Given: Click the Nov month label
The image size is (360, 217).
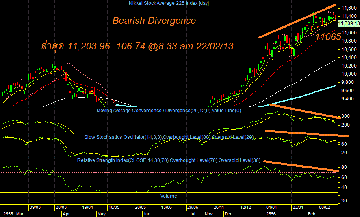Looking at the screenshot, I should [x=208, y=214].
